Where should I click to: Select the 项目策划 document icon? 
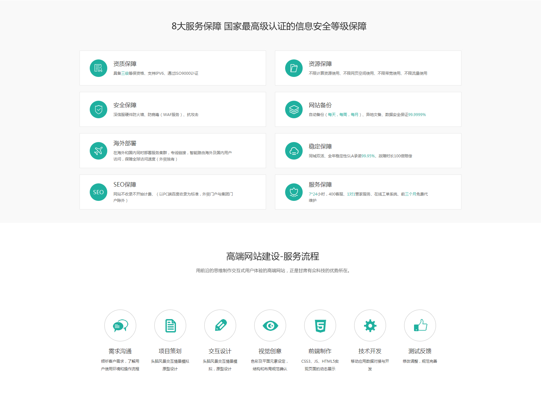(x=170, y=325)
